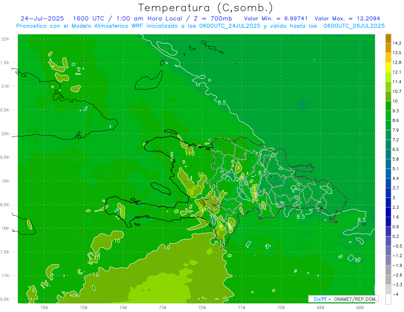The width and height of the screenshot is (404, 312).
Task: Click the "72W" longitude label
Action: [202, 308]
